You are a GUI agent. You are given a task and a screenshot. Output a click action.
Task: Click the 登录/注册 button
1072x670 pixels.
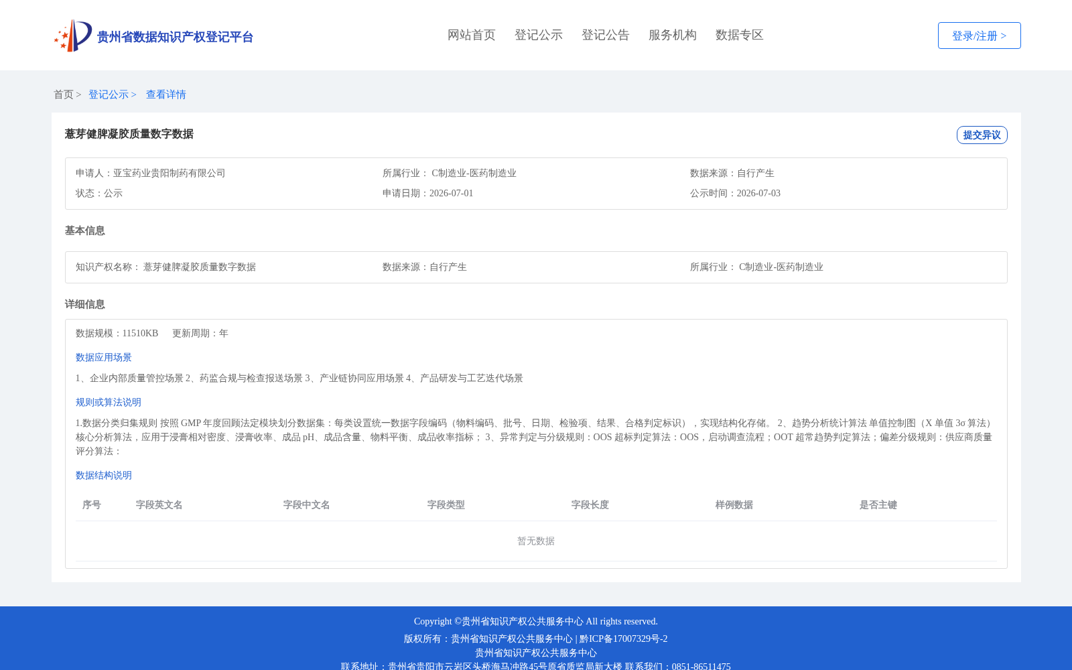pos(979,36)
